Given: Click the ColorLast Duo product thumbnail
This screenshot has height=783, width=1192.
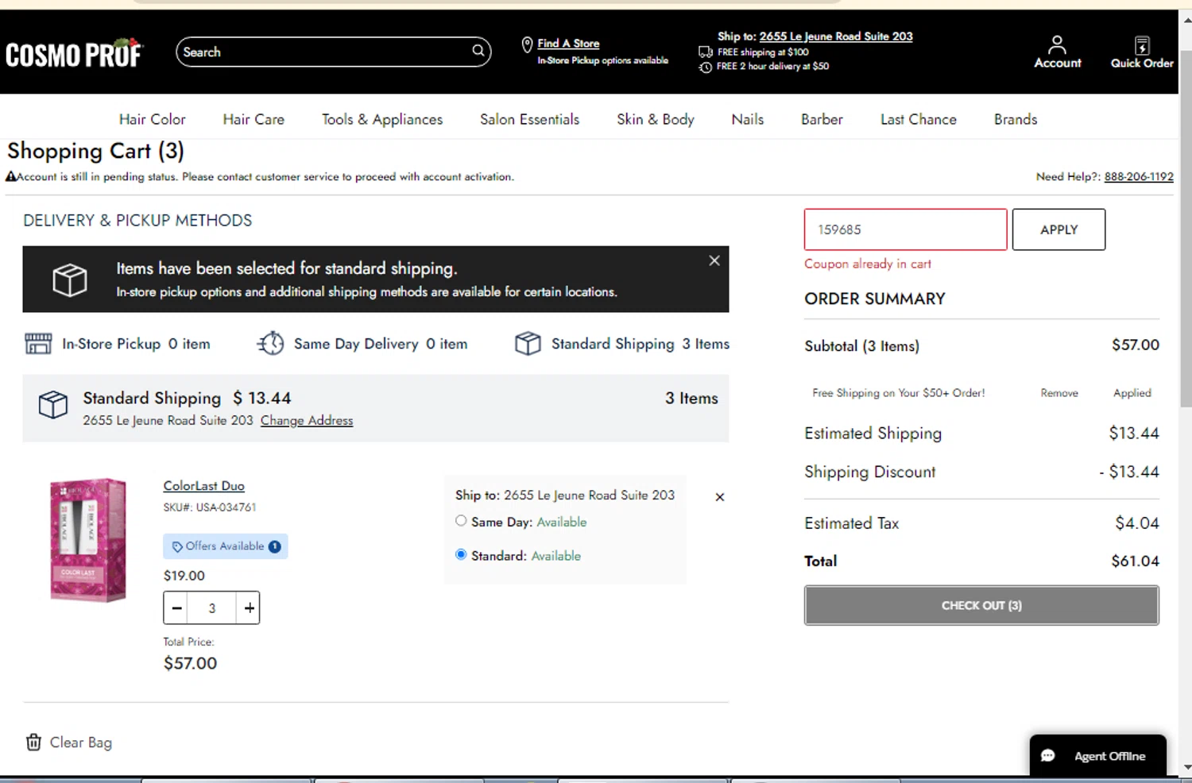Looking at the screenshot, I should click(x=88, y=540).
